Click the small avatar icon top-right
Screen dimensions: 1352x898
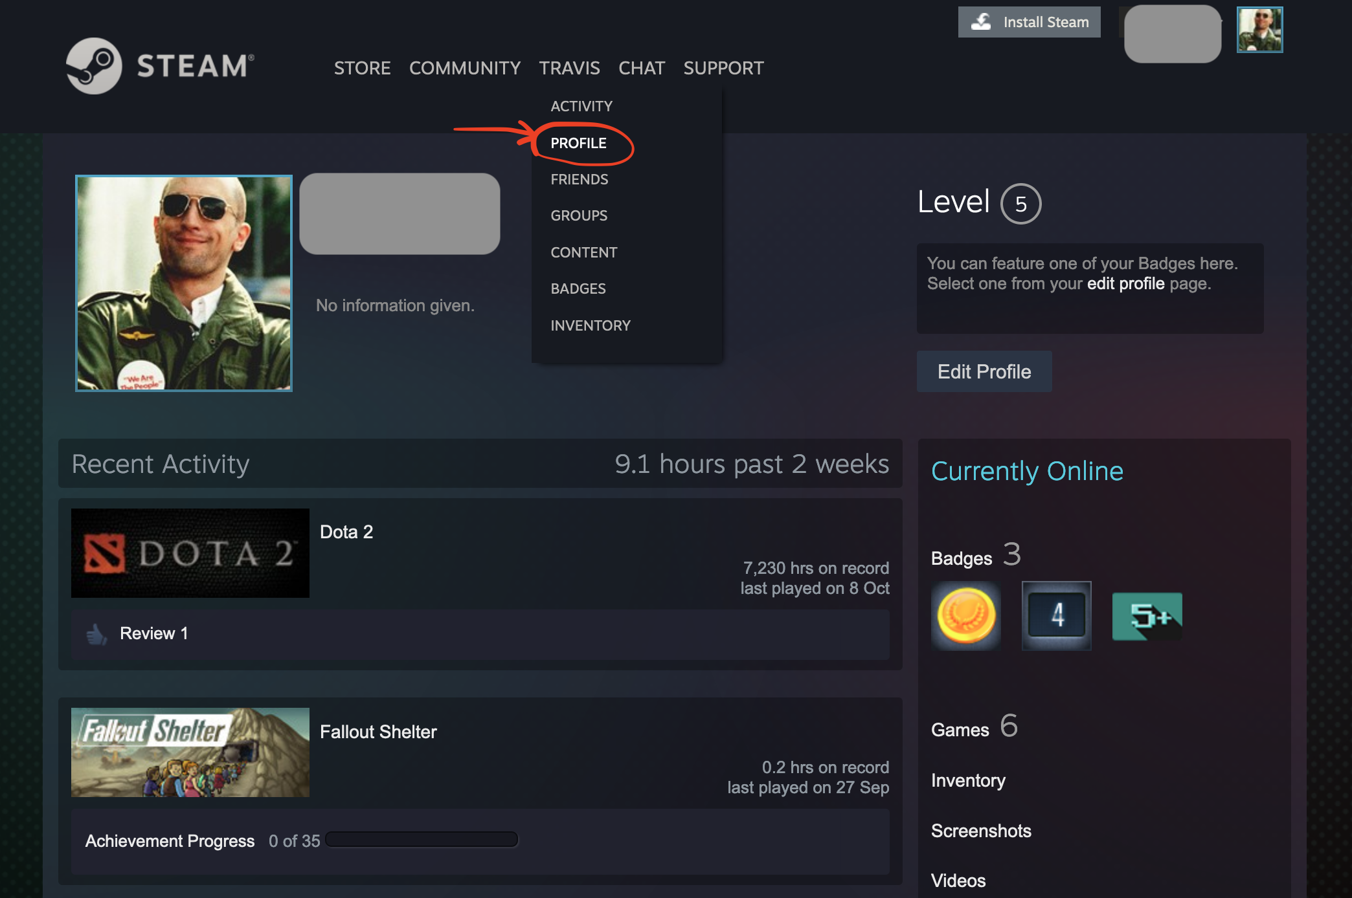[1259, 30]
